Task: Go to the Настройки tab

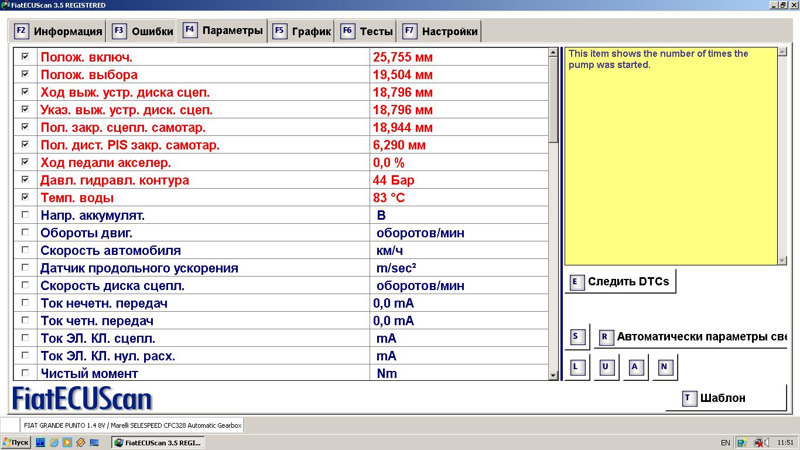Action: tap(440, 32)
